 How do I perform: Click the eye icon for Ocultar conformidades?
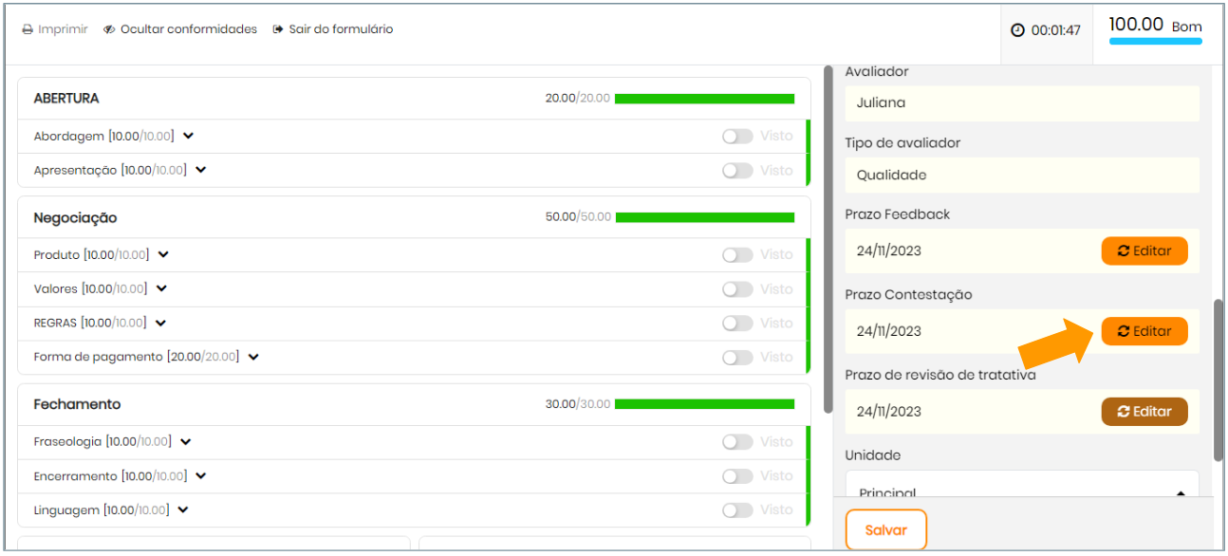point(109,29)
